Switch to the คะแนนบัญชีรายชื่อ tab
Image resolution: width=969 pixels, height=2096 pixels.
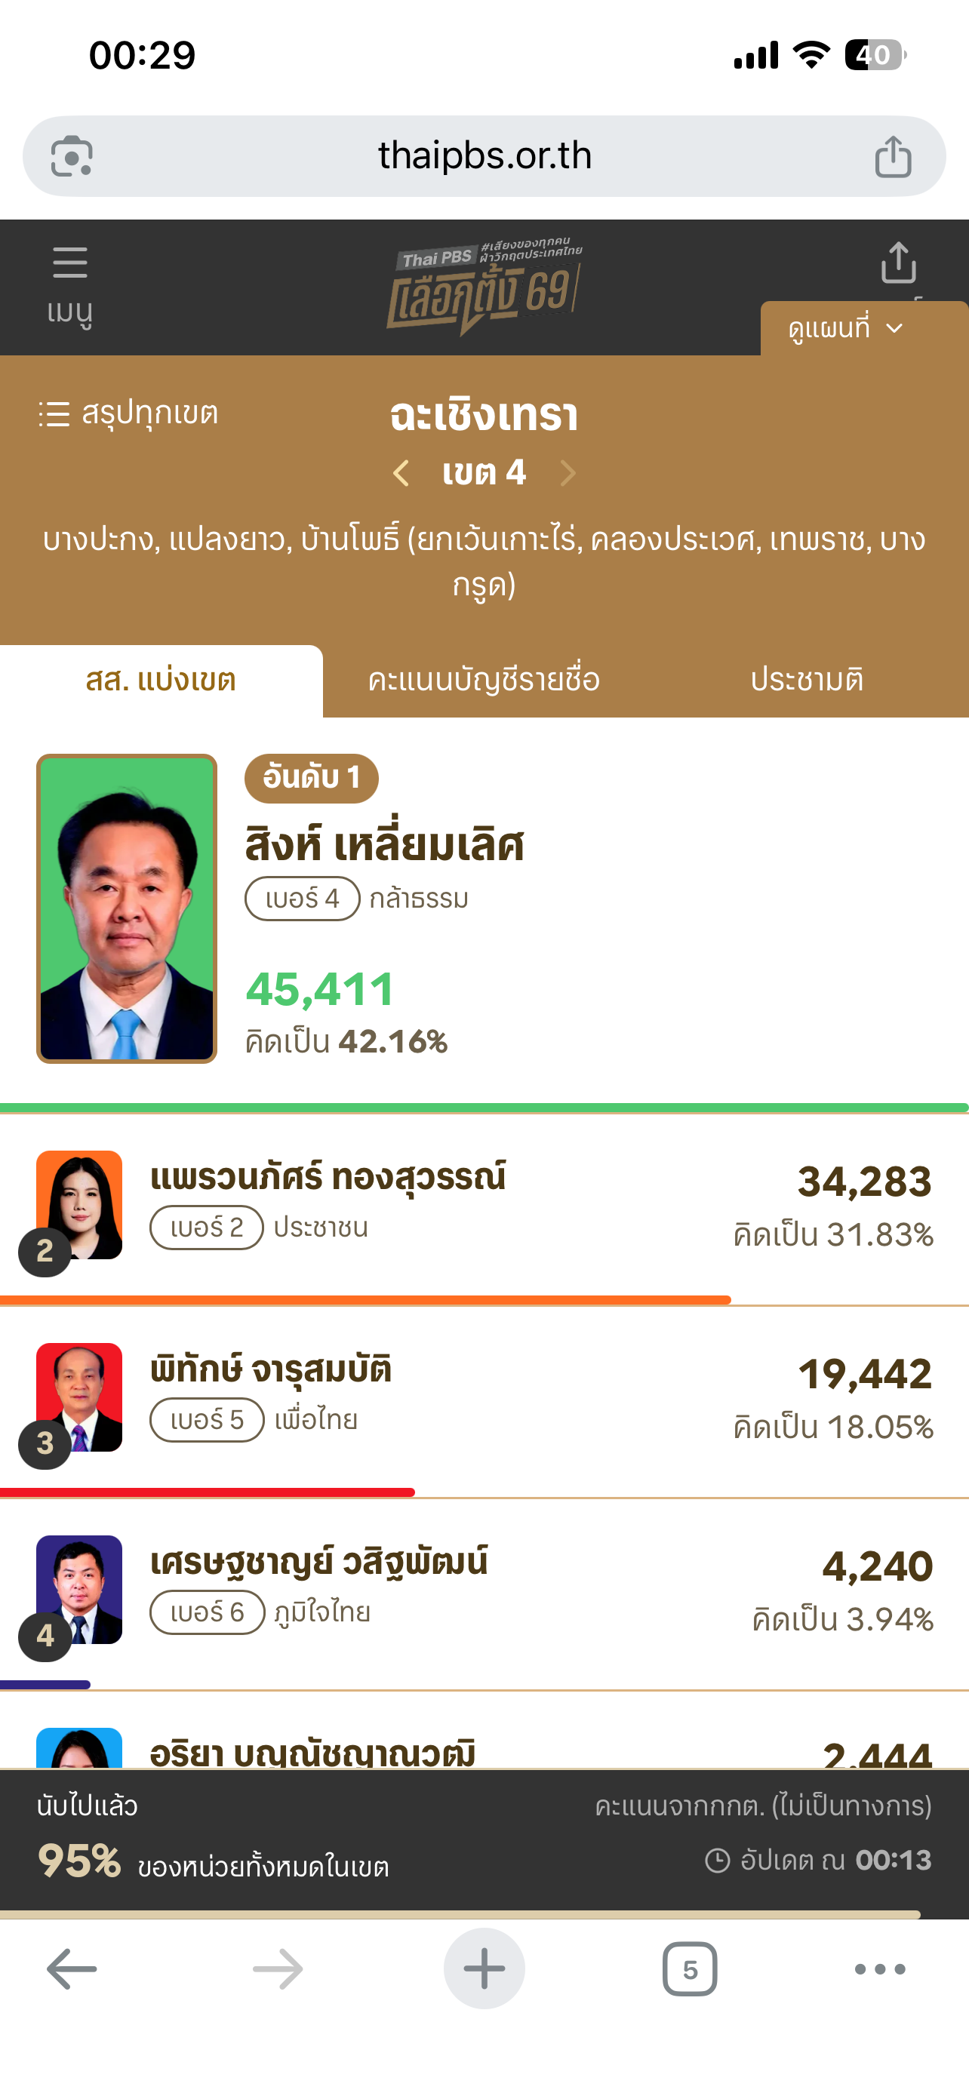(483, 681)
